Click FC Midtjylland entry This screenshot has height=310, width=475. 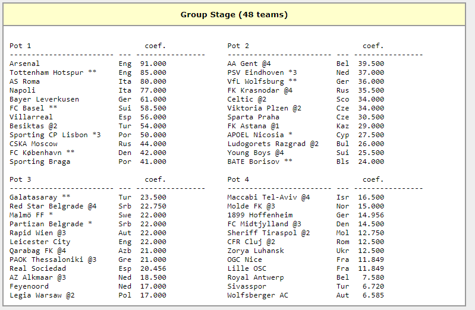[x=264, y=224]
